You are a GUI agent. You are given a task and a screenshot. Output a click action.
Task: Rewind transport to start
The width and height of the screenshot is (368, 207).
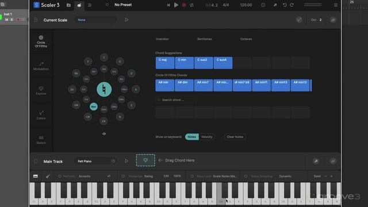[168, 5]
